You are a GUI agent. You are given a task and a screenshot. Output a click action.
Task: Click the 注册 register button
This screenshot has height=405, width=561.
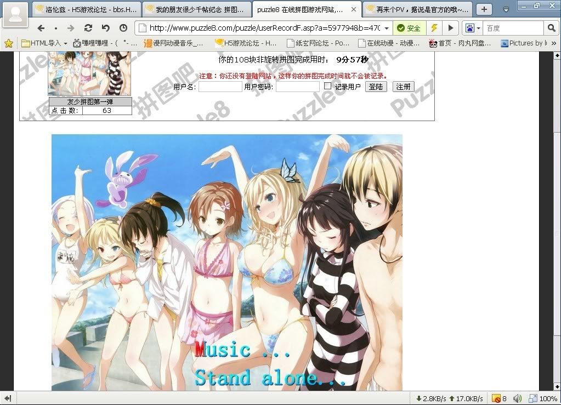click(x=403, y=87)
